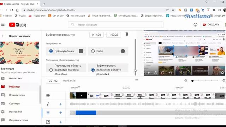Open Субтитры in the sidebar
Viewport: 226px width, 127px height.
[x=14, y=103]
